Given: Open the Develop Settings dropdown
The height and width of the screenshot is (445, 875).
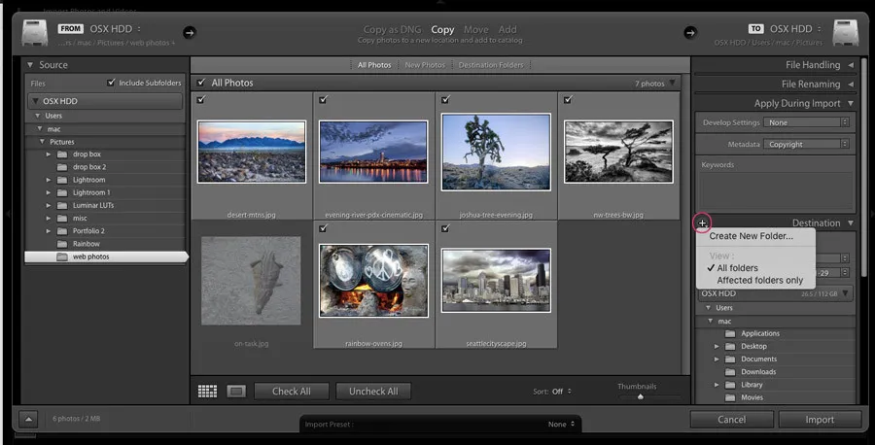Looking at the screenshot, I should pyautogui.click(x=806, y=122).
